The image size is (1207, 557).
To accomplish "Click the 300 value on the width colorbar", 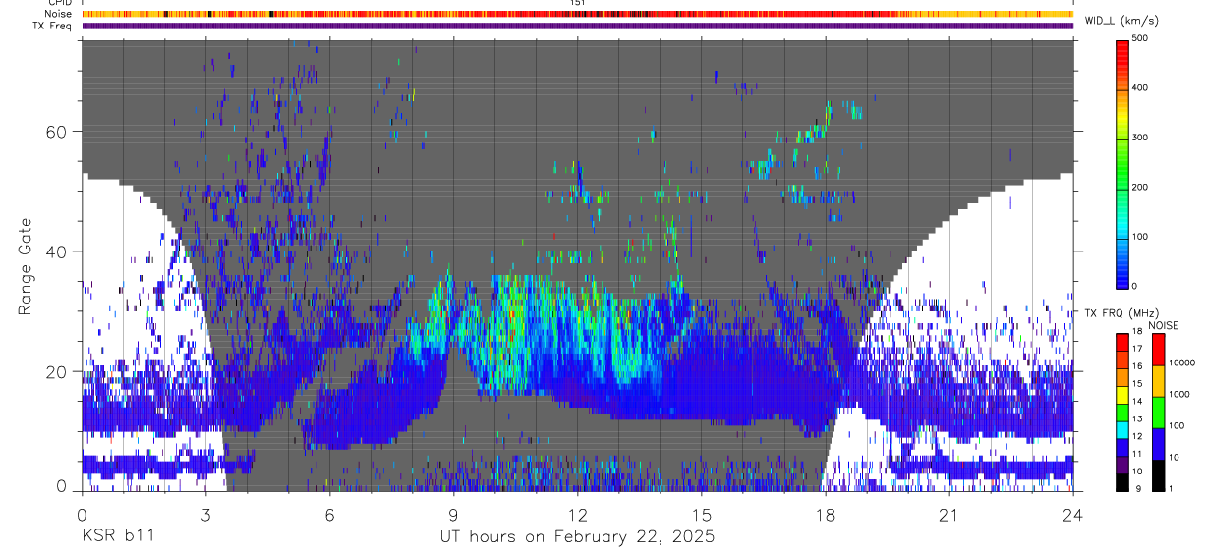I will coord(1140,138).
